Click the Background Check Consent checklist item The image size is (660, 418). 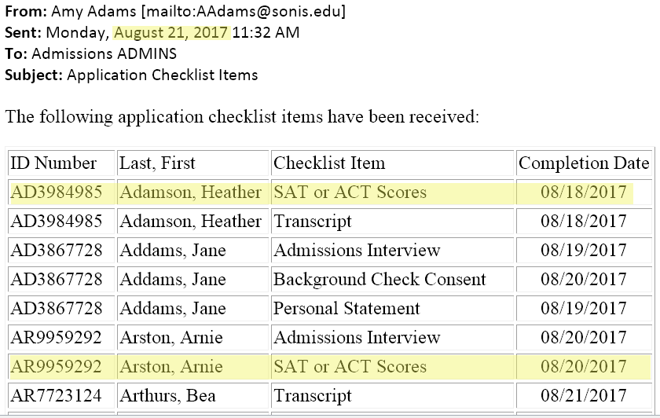coord(379,280)
